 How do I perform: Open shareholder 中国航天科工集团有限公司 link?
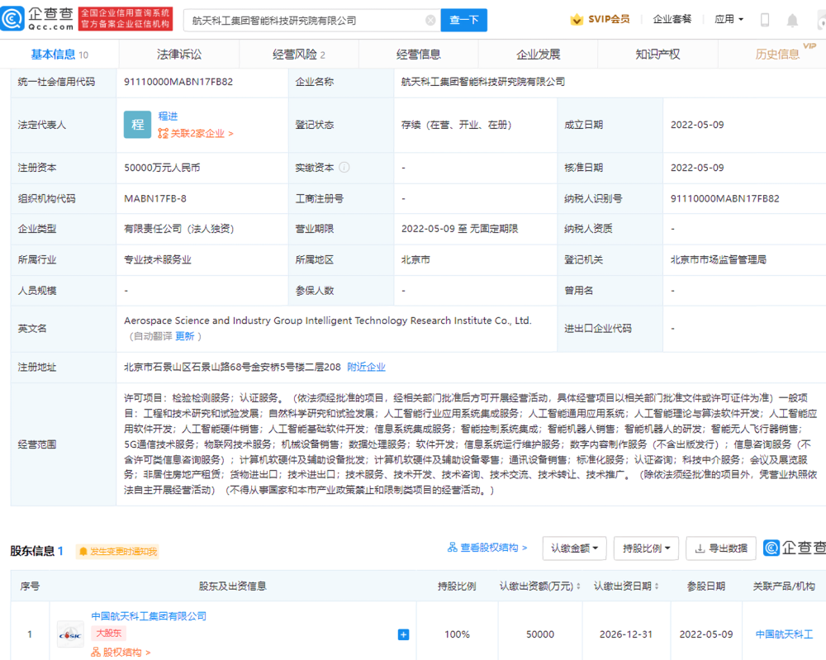point(149,615)
